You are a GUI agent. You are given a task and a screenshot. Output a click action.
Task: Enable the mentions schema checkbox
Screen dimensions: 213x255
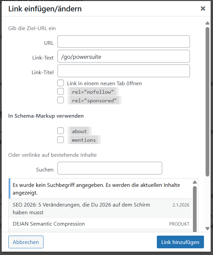pyautogui.click(x=61, y=140)
